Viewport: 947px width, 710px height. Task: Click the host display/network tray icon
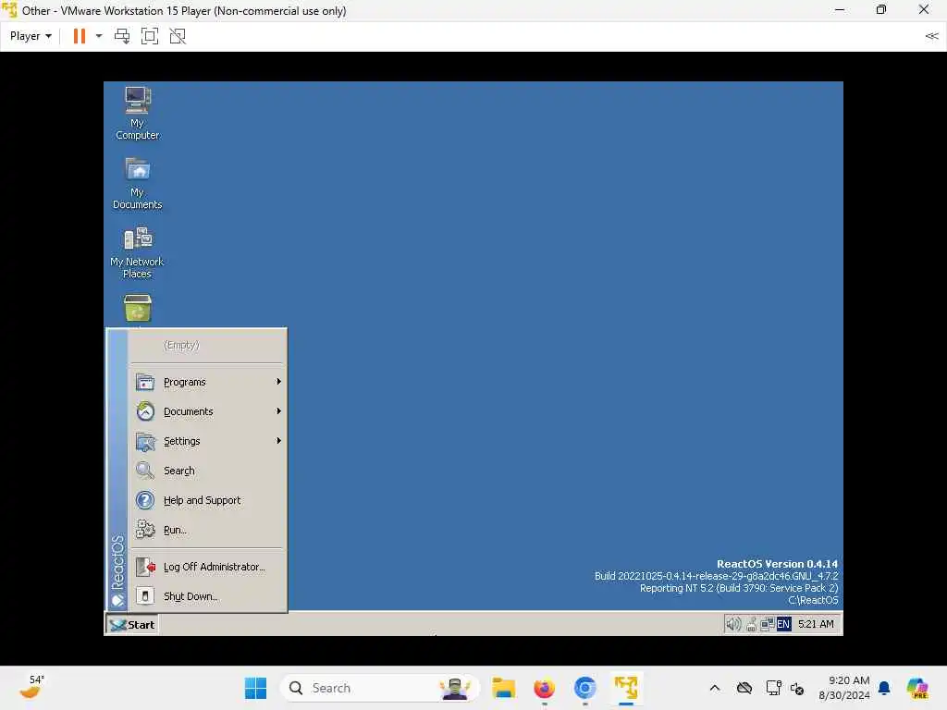tap(773, 688)
